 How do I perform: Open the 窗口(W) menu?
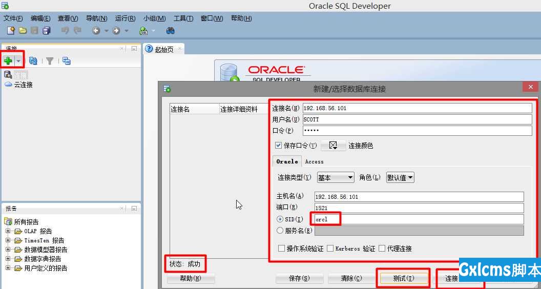tap(212, 18)
